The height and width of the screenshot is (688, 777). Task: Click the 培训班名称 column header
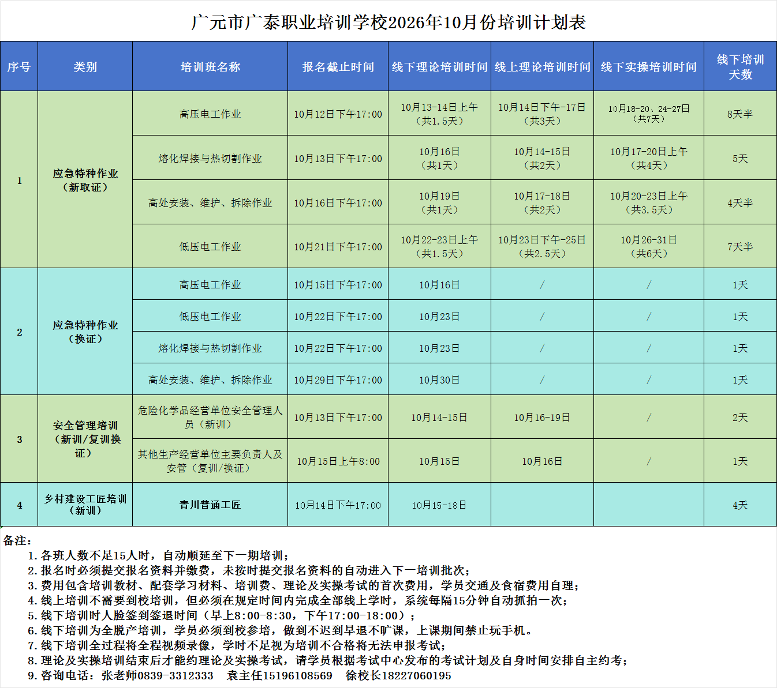tap(210, 66)
